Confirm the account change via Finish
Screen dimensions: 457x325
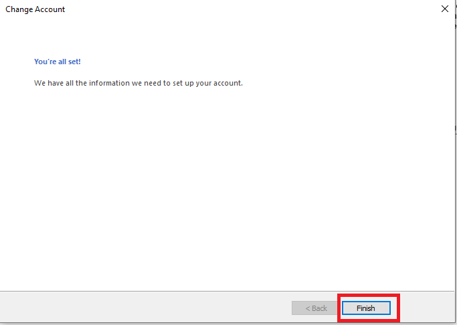[x=366, y=308]
